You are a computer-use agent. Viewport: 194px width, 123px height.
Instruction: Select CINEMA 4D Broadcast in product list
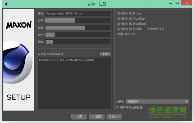tap(131, 24)
